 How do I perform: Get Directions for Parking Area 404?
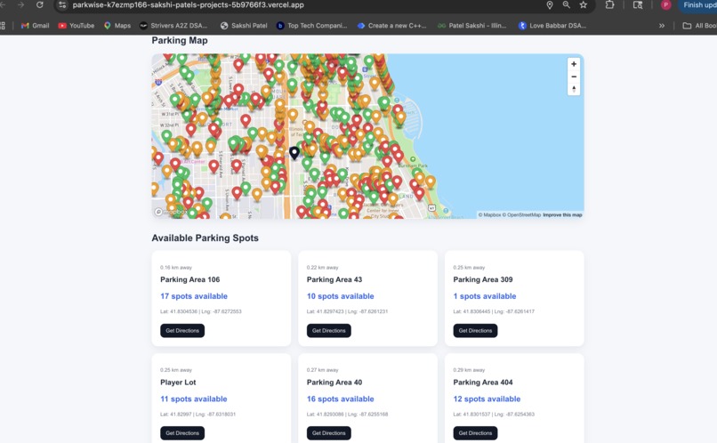[x=475, y=433]
